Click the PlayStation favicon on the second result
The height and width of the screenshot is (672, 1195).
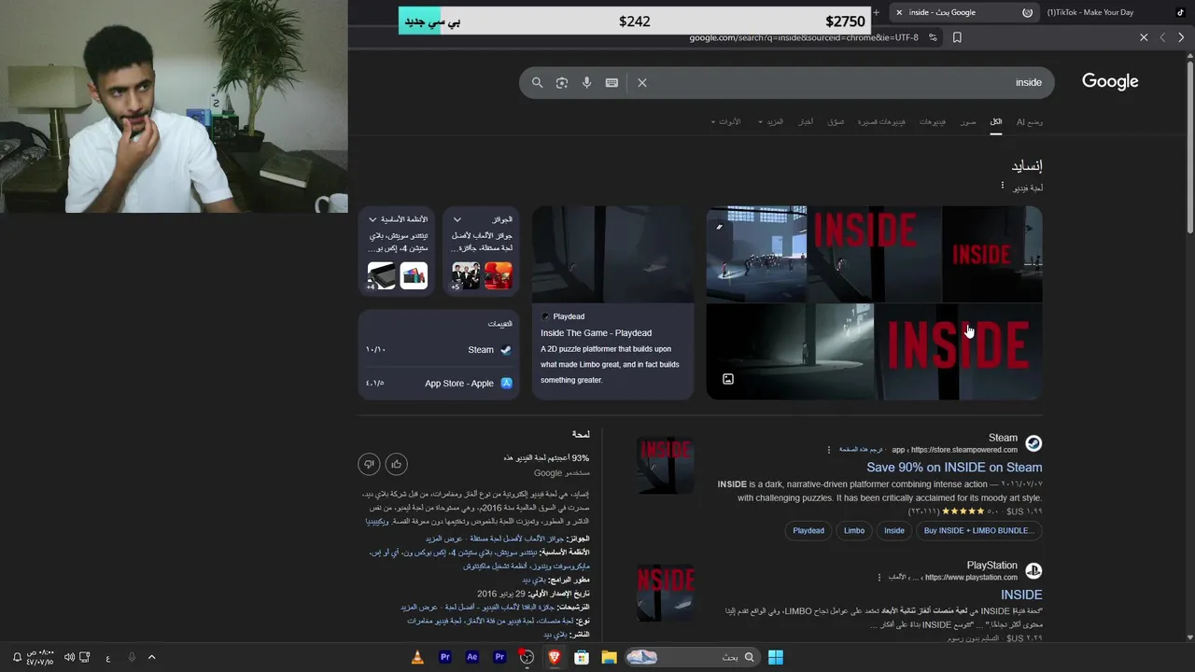click(x=1033, y=570)
